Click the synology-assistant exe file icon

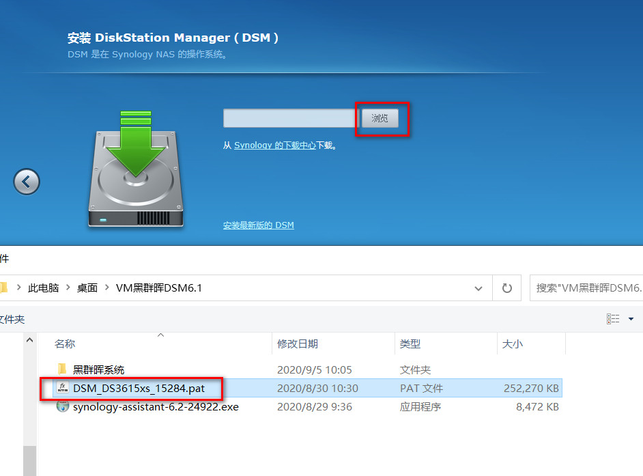tap(63, 406)
